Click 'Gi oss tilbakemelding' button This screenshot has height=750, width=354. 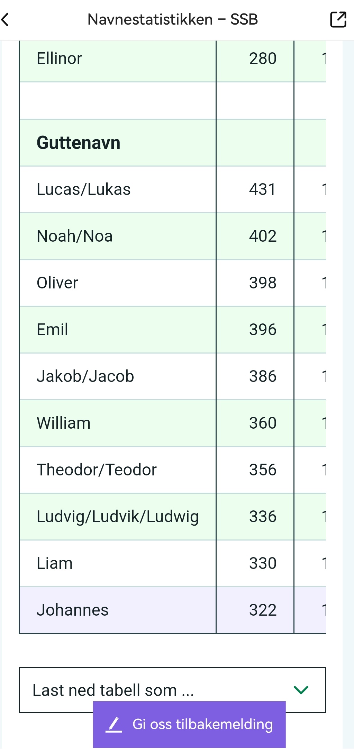189,724
